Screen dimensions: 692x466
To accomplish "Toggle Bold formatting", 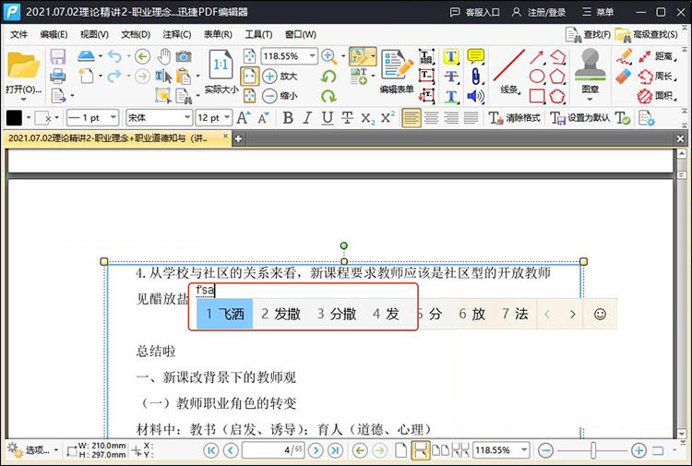I will click(x=288, y=118).
